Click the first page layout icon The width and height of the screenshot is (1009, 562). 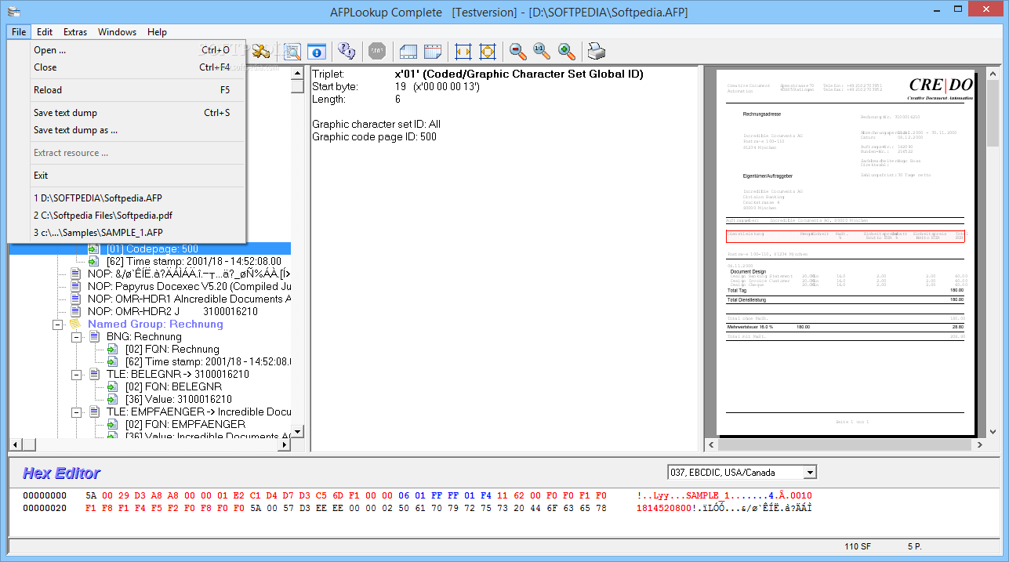coord(408,52)
